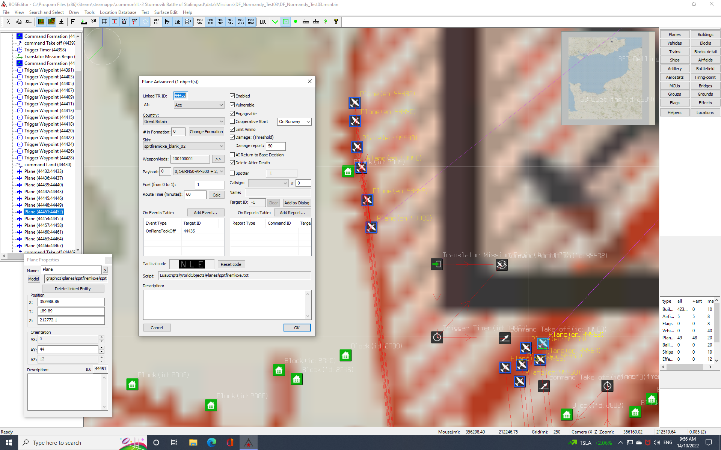Toggle the Damage (Threshold) checkbox

click(232, 137)
